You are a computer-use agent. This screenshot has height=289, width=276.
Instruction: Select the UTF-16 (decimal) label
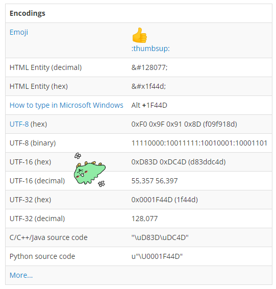click(x=37, y=181)
